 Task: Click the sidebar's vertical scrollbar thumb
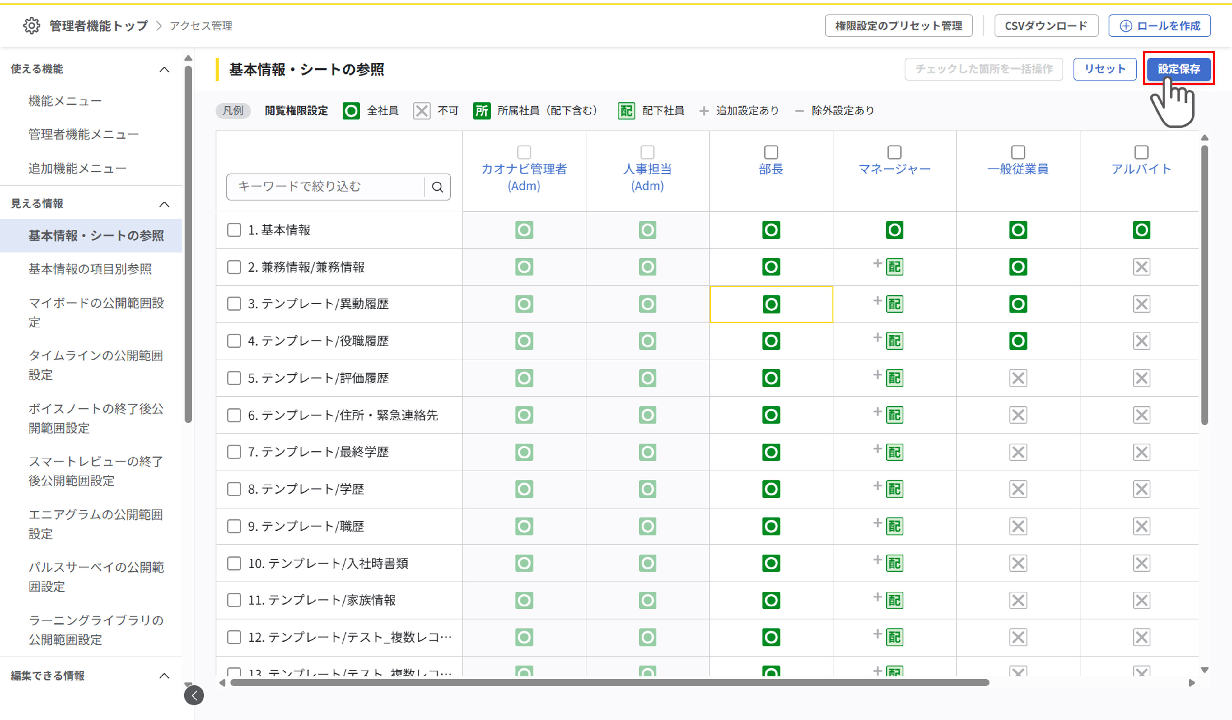pyautogui.click(x=188, y=244)
